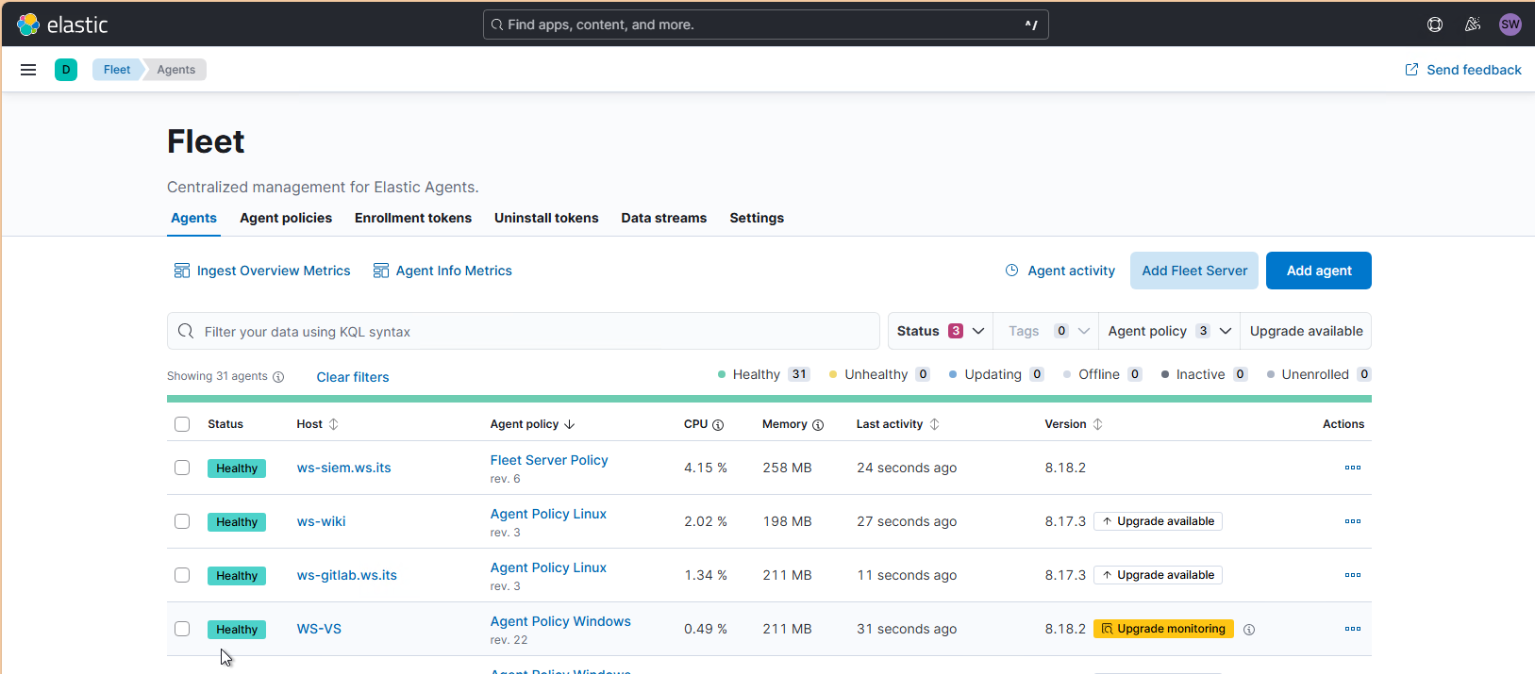Screen dimensions: 1535x674
Task: Open the WS-VS host link
Action: click(319, 629)
